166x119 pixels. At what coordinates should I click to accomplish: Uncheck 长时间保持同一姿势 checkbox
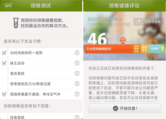pyautogui.click(x=4, y=53)
